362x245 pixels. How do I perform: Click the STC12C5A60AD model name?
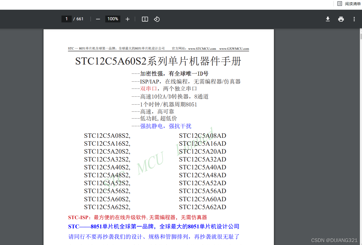click(203, 199)
